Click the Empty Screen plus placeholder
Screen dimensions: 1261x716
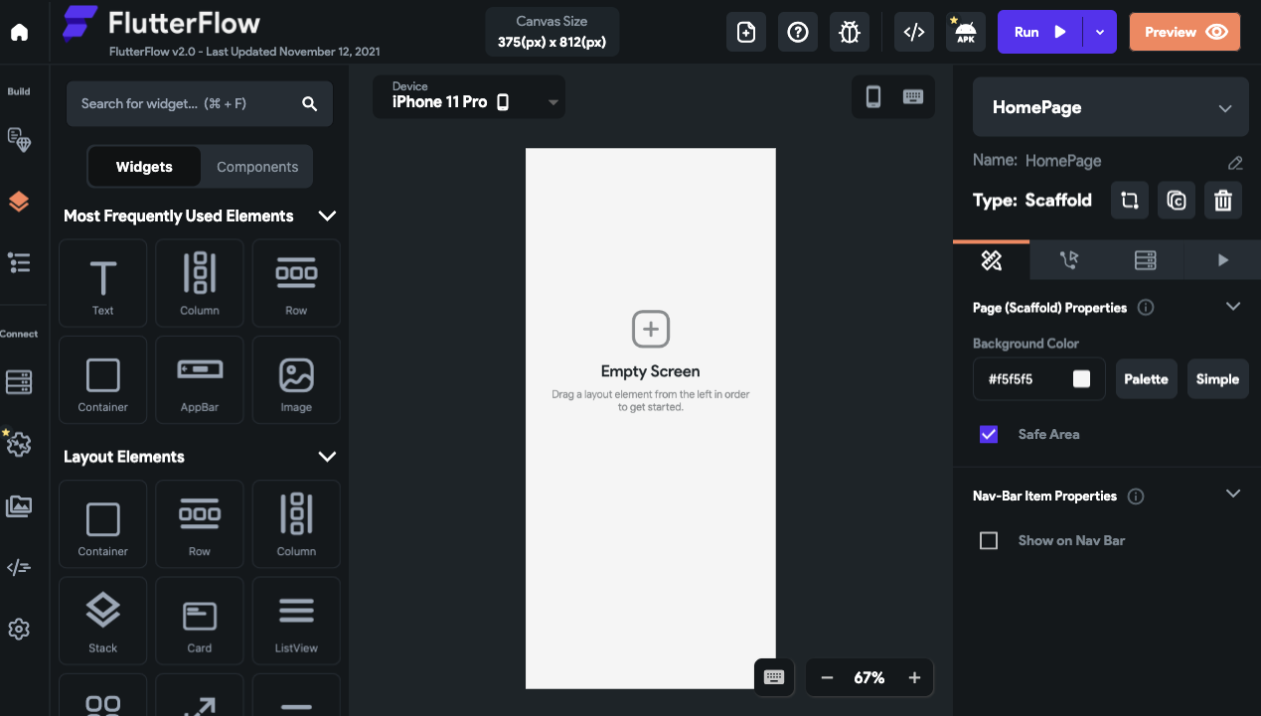[651, 329]
